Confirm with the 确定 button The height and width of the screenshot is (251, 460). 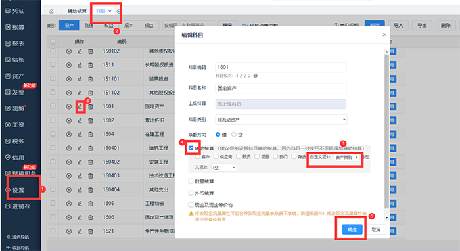pos(352,229)
